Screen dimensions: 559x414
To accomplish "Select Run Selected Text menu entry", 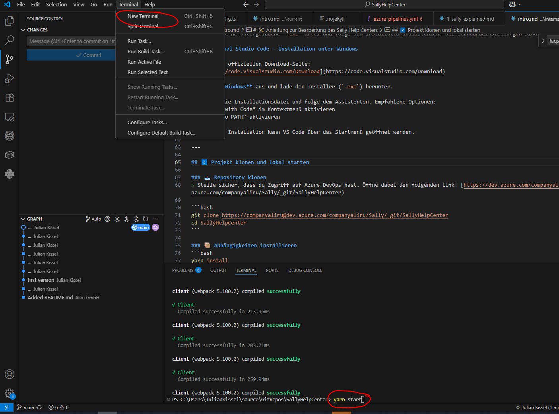I will click(170, 72).
